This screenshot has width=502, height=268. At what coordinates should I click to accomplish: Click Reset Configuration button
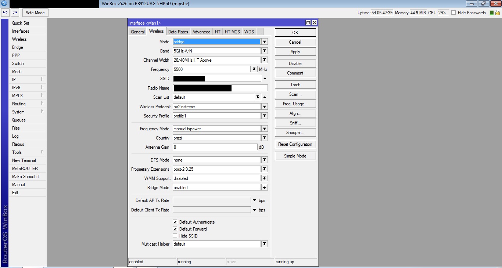click(295, 144)
